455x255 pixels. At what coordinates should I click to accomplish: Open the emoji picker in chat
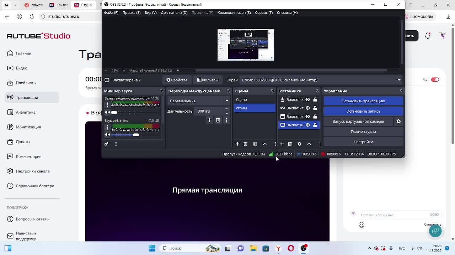coord(361,225)
